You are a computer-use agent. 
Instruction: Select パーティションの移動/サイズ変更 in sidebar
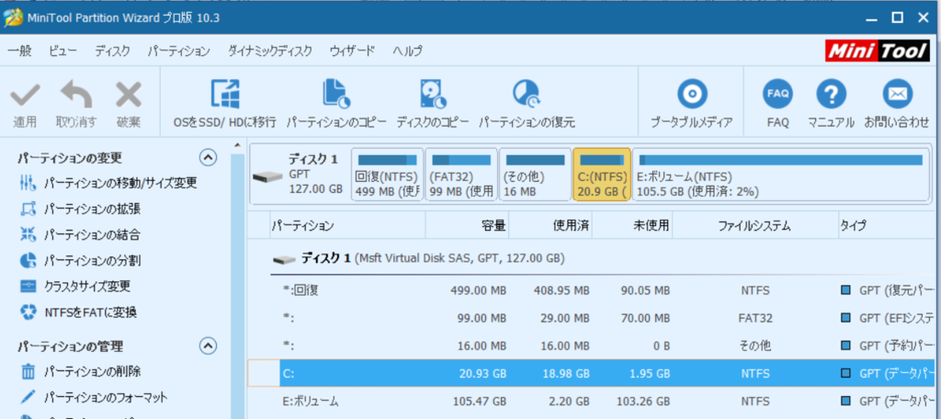coord(108,183)
